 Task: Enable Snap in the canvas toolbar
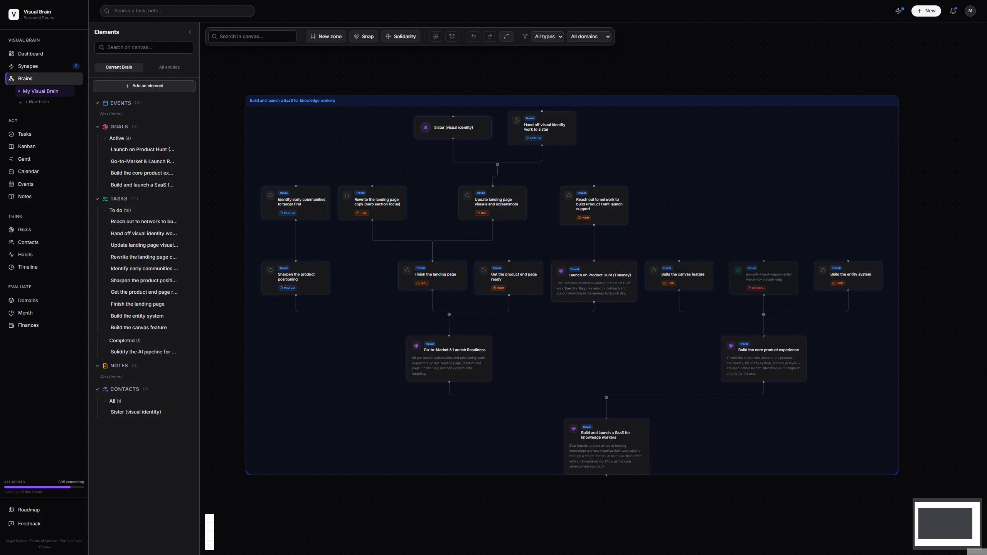[x=363, y=36]
